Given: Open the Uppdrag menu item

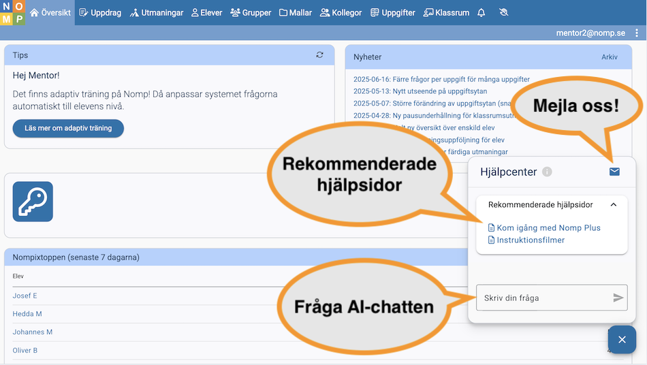Looking at the screenshot, I should coord(100,13).
